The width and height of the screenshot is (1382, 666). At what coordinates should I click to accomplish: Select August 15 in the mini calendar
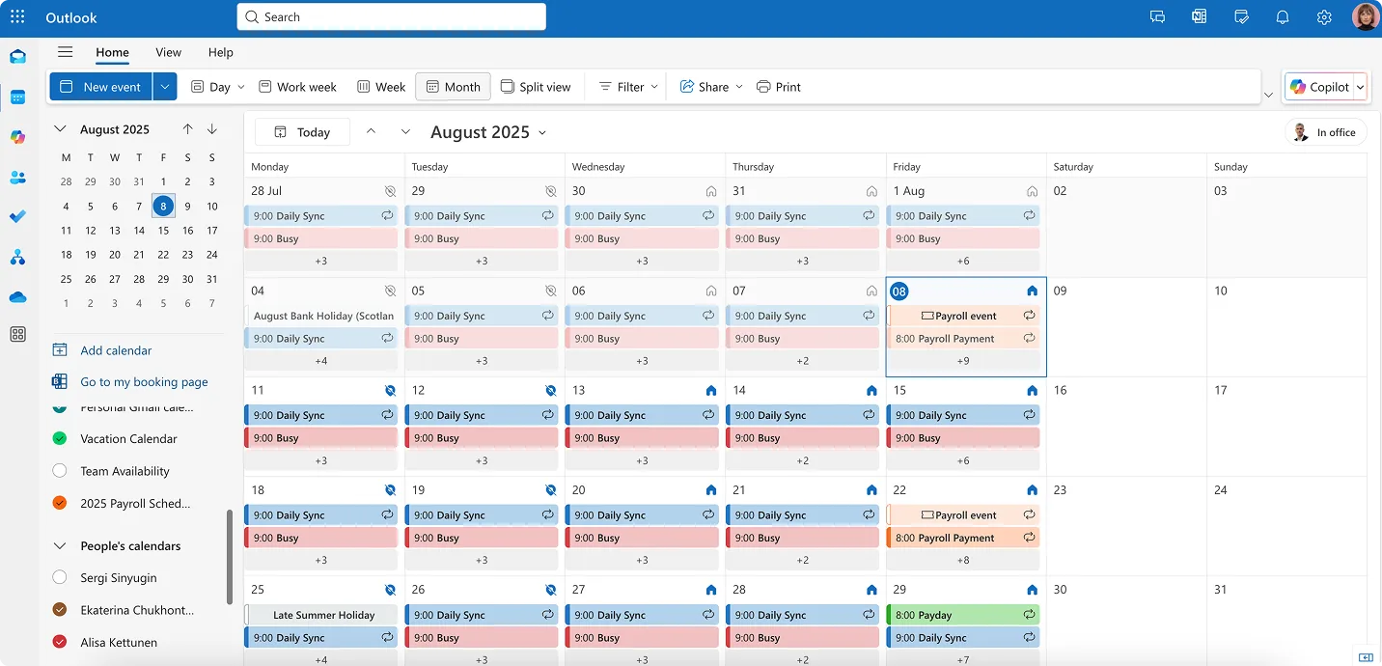163,230
